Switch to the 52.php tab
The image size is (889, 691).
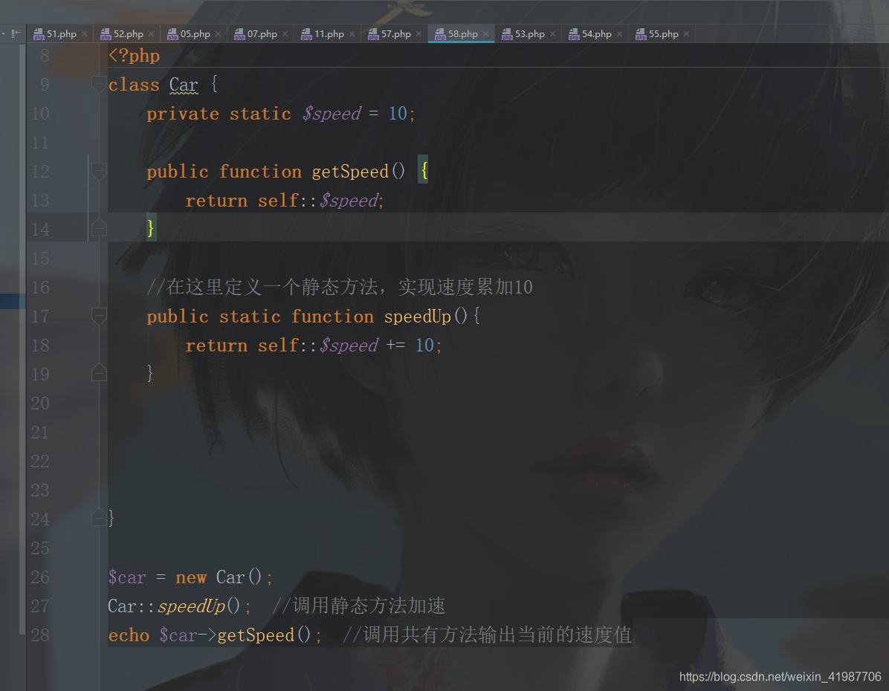128,34
